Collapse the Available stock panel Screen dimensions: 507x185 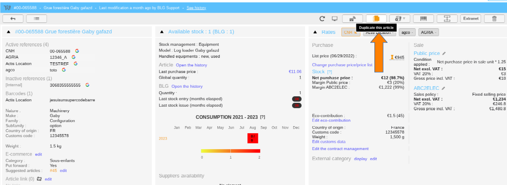162,32
